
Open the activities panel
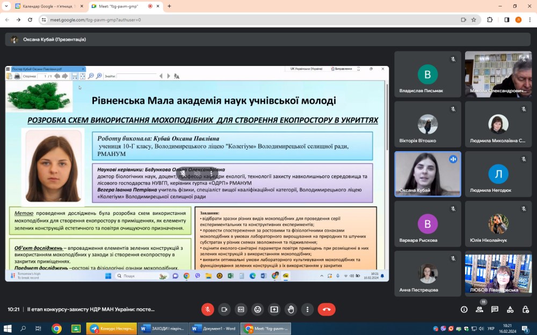(x=510, y=309)
